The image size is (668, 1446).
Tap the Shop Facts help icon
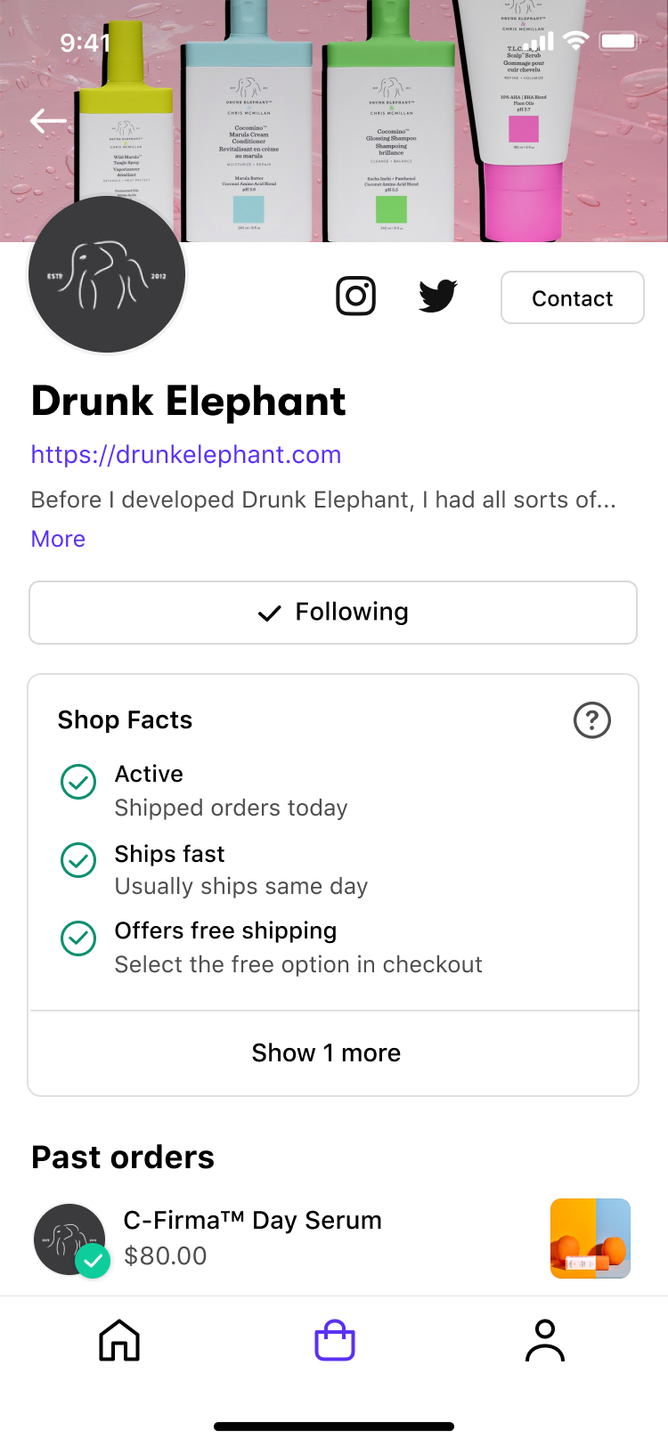592,720
